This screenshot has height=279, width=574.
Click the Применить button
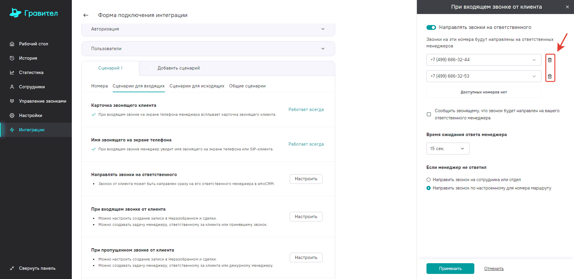[x=450, y=269]
